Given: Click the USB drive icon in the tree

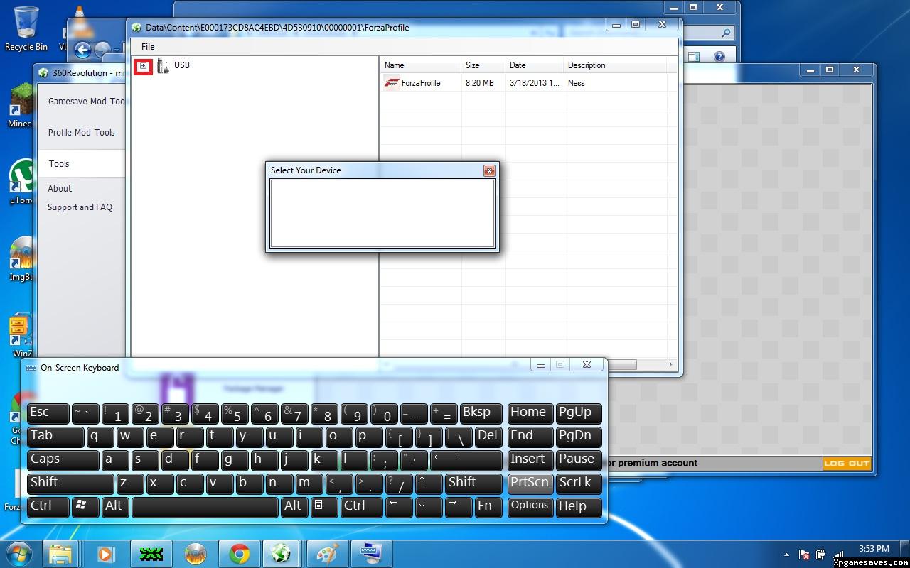Looking at the screenshot, I should [163, 66].
